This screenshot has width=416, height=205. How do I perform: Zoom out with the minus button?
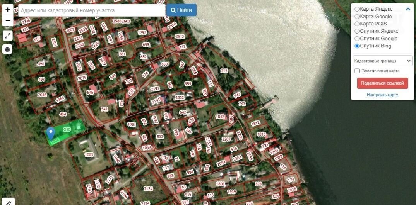(x=8, y=21)
